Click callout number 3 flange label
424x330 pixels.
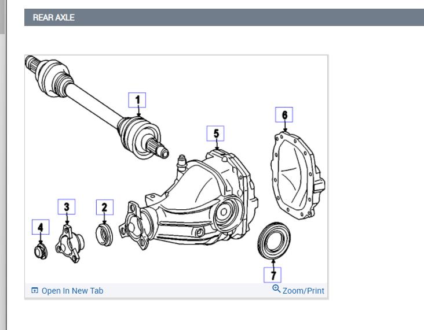[x=67, y=207]
